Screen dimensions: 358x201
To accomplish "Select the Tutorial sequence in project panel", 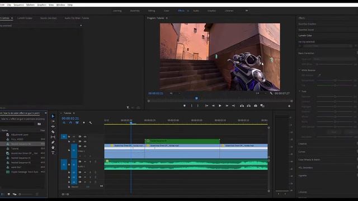I will [15, 149].
